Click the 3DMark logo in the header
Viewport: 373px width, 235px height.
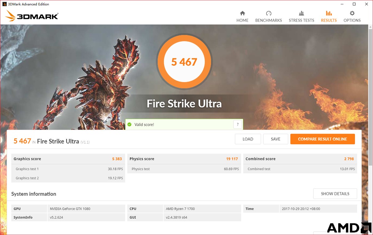[32, 16]
